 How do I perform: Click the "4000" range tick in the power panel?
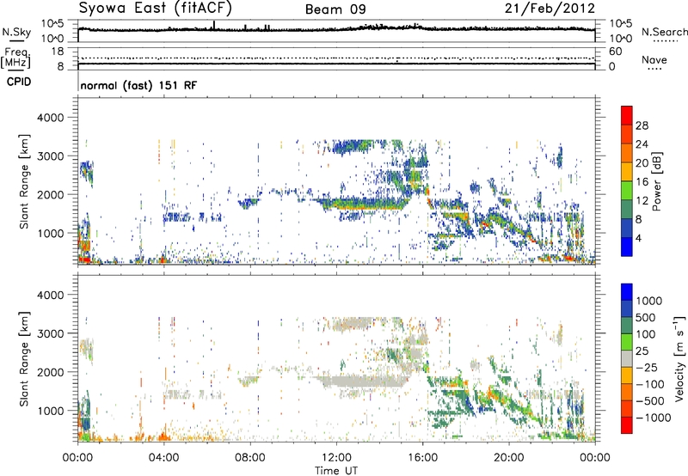[x=51, y=118]
